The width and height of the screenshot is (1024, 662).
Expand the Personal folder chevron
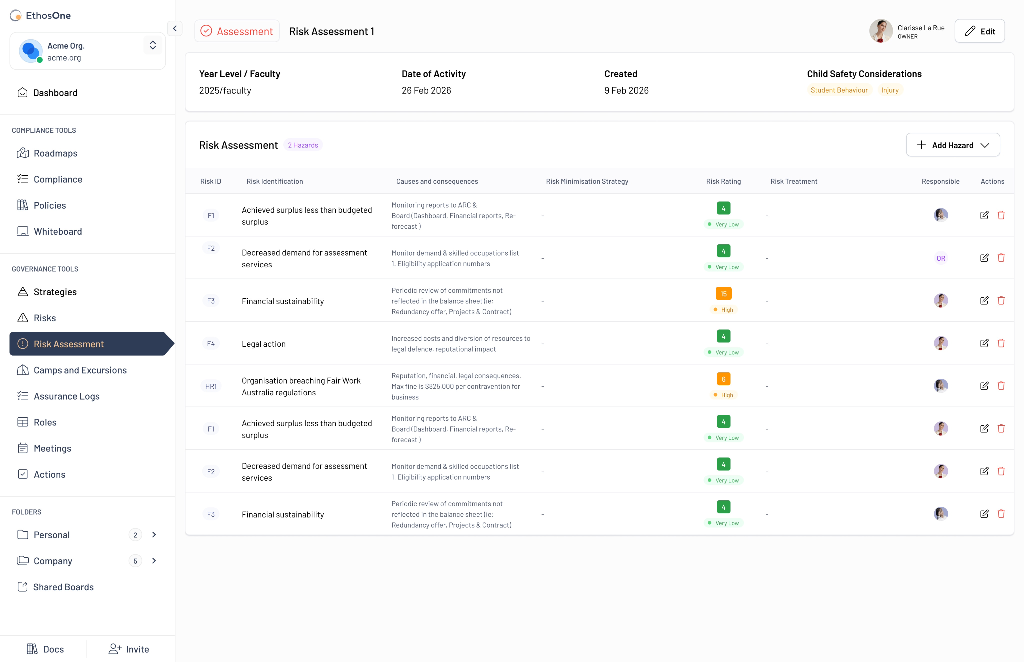154,535
